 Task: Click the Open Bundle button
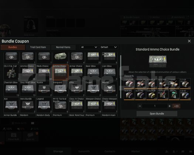[157, 114]
